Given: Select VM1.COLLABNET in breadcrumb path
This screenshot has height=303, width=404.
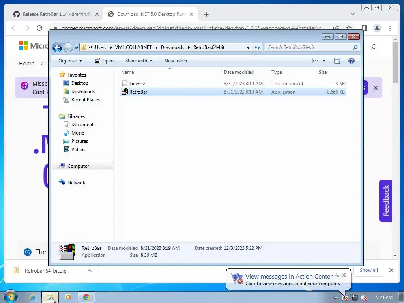Looking at the screenshot, I should point(133,47).
